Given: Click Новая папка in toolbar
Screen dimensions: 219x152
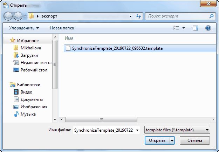Looking at the screenshot, I should pos(62,28).
